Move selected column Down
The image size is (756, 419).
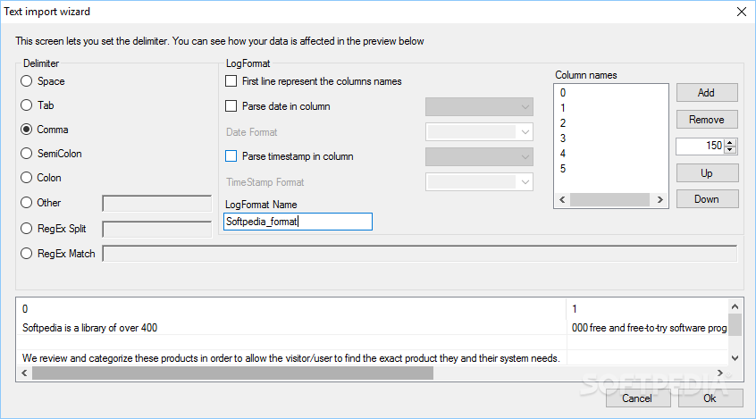pos(708,199)
